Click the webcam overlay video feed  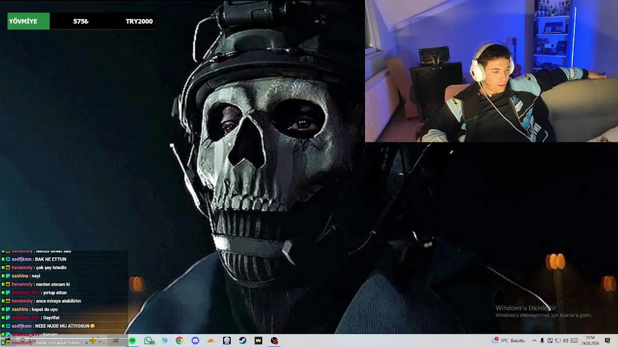pyautogui.click(x=492, y=71)
